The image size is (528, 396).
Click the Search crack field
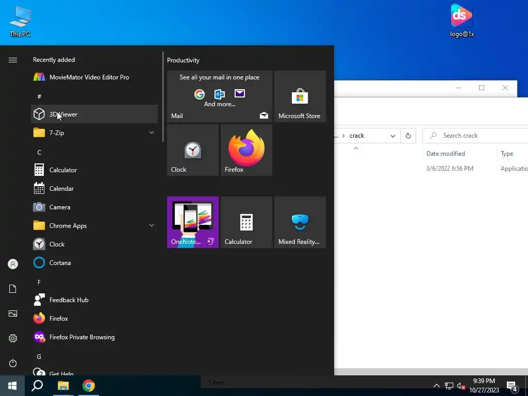475,136
